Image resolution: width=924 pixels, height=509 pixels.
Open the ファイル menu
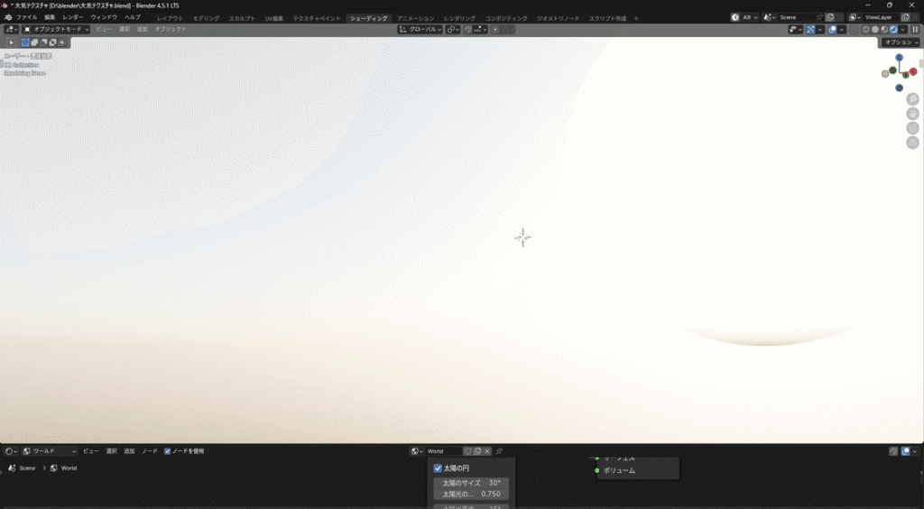26,18
